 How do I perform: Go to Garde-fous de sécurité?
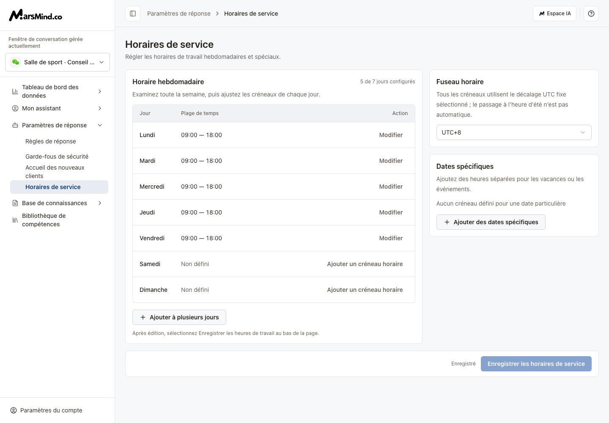57,157
